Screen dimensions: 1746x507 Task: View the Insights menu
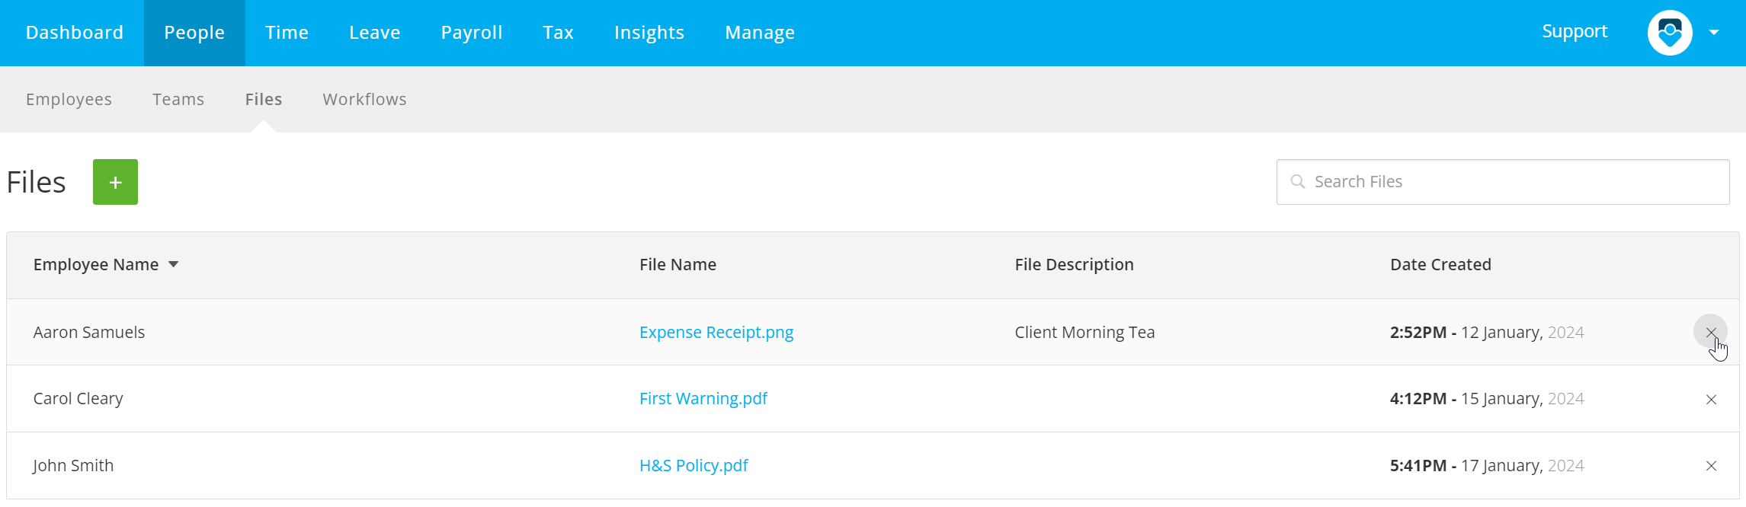649,33
